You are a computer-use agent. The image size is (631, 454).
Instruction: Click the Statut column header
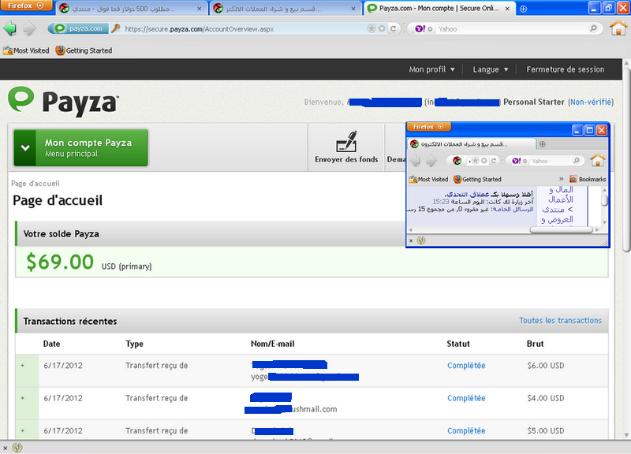pos(458,344)
